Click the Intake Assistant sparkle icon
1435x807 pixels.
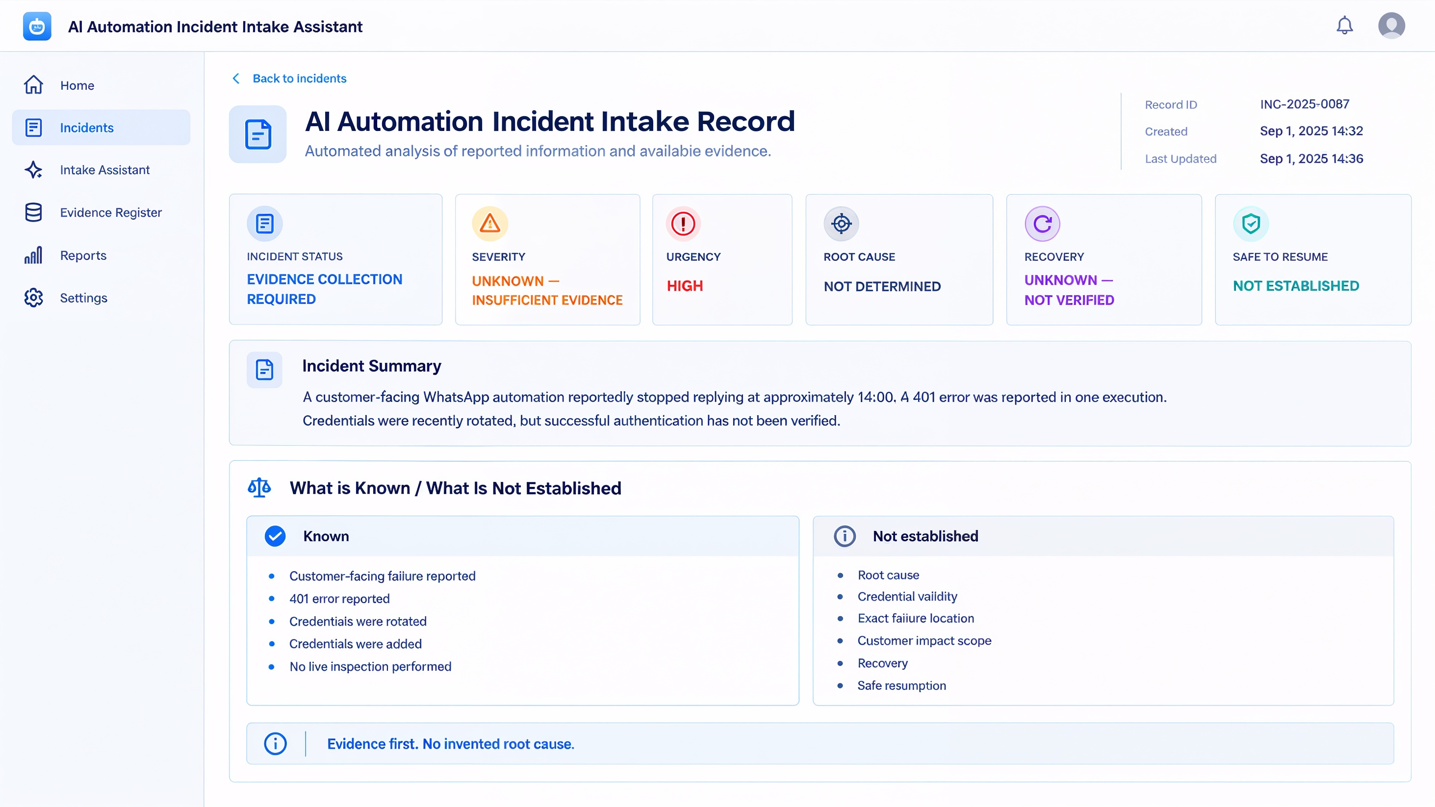click(33, 170)
